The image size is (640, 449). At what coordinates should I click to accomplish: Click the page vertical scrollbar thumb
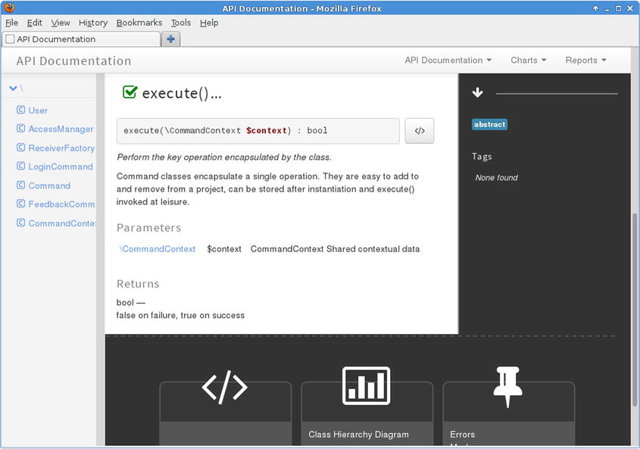(635, 310)
